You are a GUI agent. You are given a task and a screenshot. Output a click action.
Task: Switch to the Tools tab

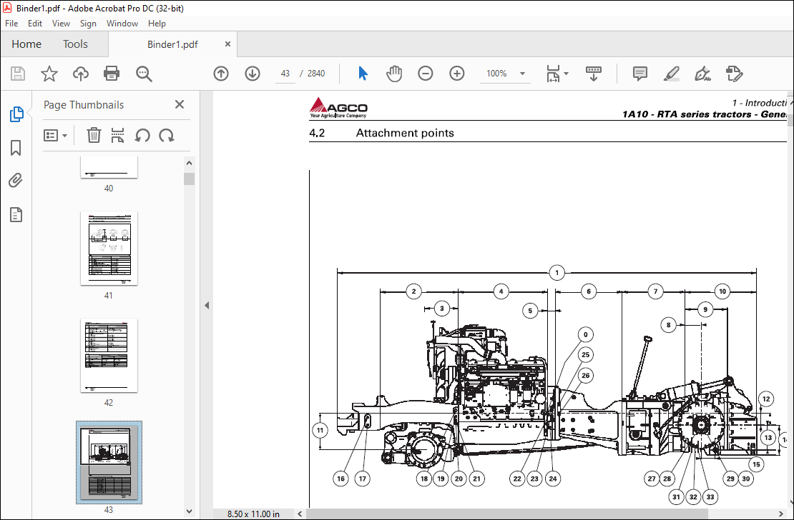tap(75, 44)
